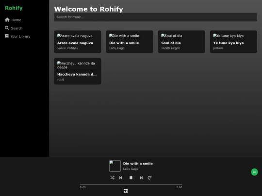This screenshot has width=262, height=196.
Task: Skip to the next track
Action: pyautogui.click(x=141, y=178)
